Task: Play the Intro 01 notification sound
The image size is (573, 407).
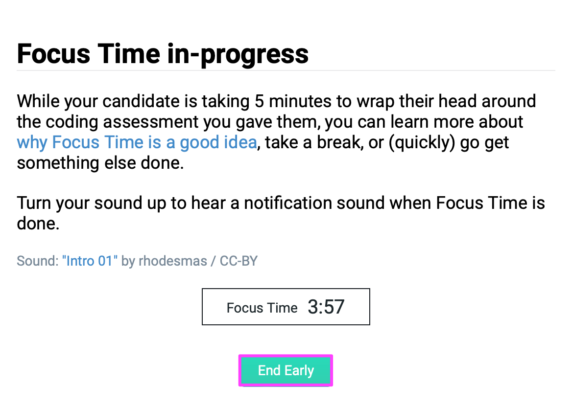Action: (x=90, y=261)
